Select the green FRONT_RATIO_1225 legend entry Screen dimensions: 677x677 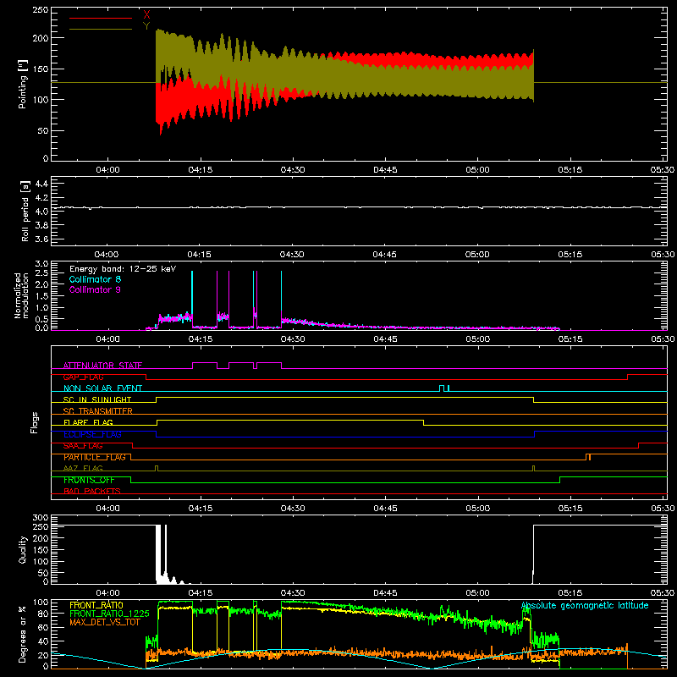pyautogui.click(x=109, y=614)
